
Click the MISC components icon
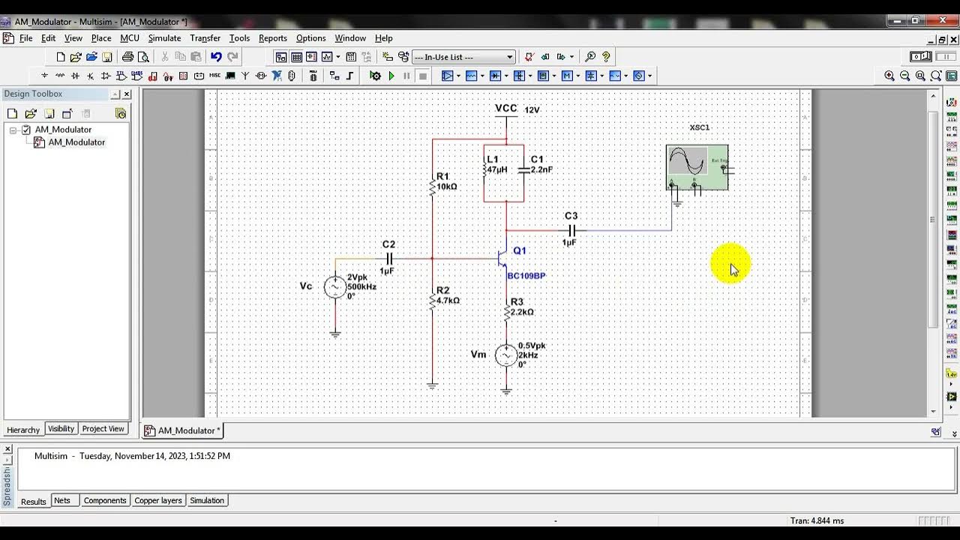[x=214, y=76]
